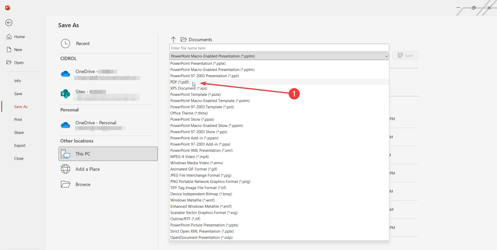Click the Add a Place globe icon

coord(65,169)
